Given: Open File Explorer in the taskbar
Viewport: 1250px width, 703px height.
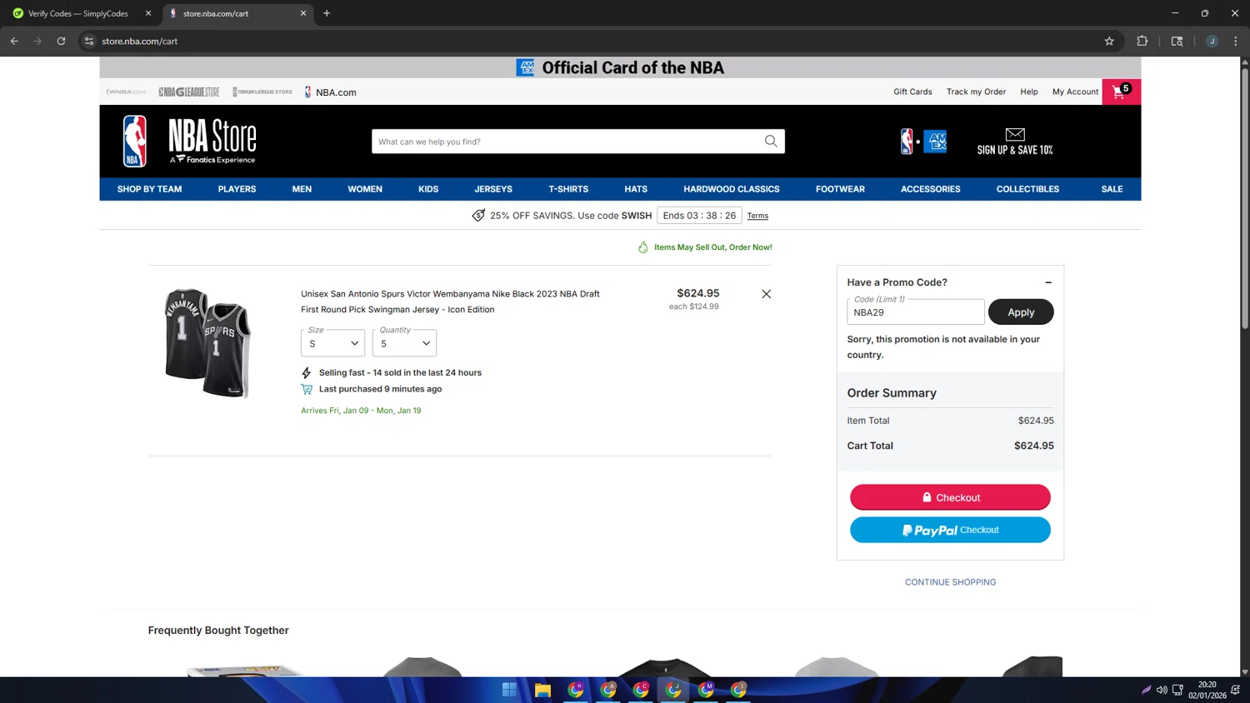Looking at the screenshot, I should tap(542, 690).
